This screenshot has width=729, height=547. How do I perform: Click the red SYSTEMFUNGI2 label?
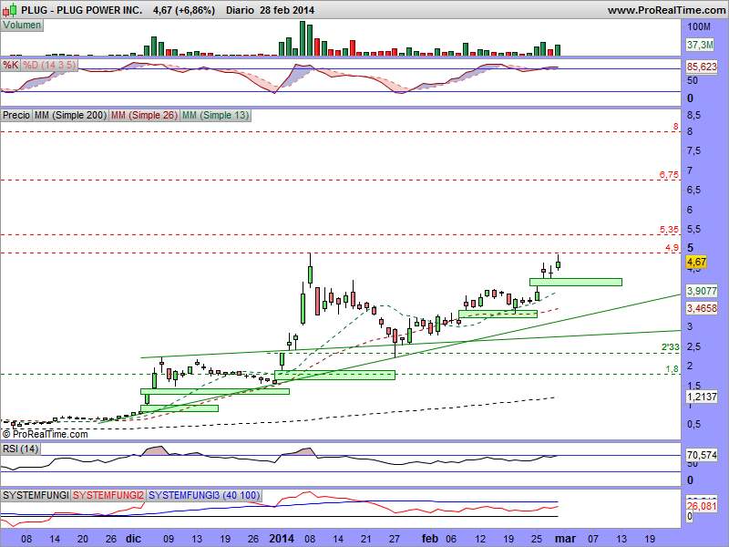(x=108, y=495)
